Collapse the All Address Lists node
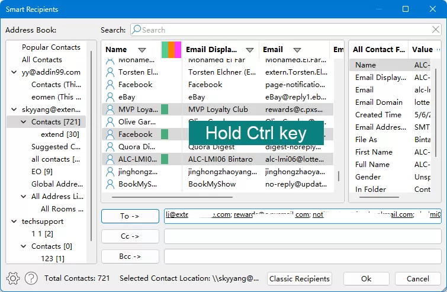The image size is (447, 292). 24,197
